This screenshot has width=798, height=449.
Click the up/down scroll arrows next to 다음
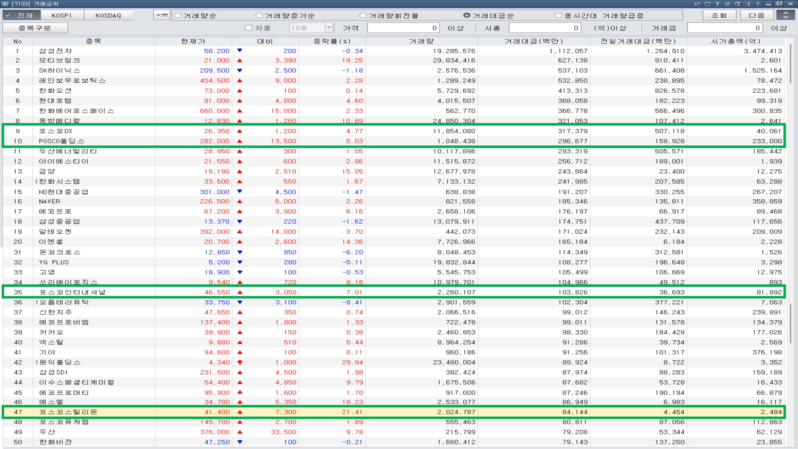click(786, 15)
